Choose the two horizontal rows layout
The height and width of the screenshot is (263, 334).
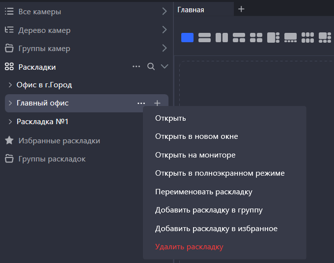[x=204, y=38]
